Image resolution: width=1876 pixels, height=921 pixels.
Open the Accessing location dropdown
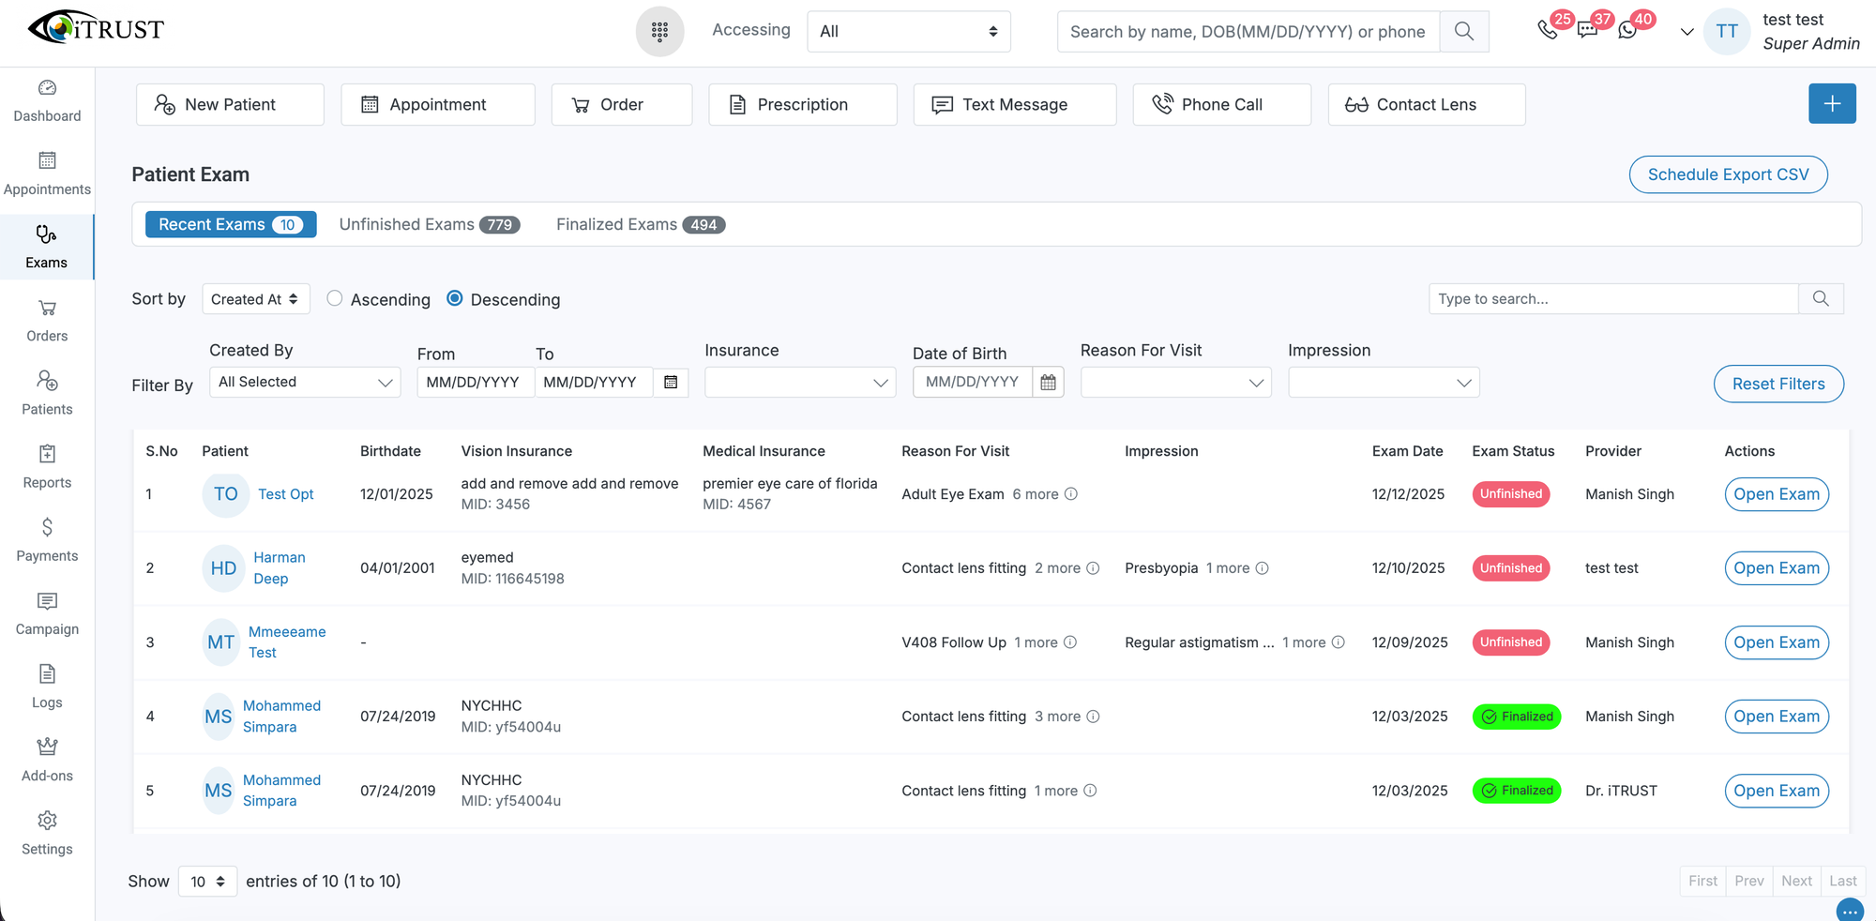(x=908, y=31)
